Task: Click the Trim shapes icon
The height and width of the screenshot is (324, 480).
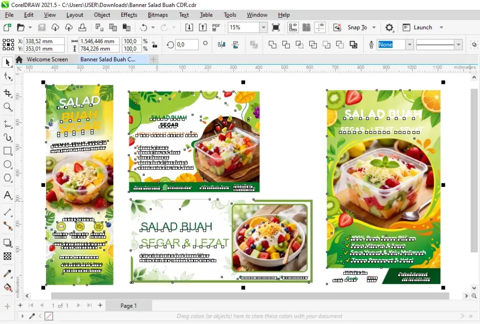Action: (286, 44)
